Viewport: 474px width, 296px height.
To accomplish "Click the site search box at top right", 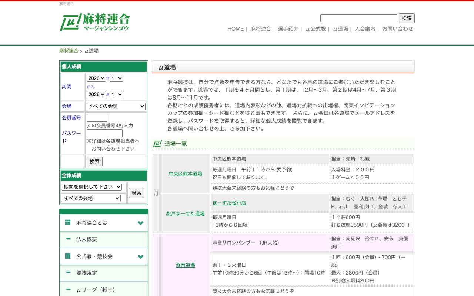I will 358,18.
